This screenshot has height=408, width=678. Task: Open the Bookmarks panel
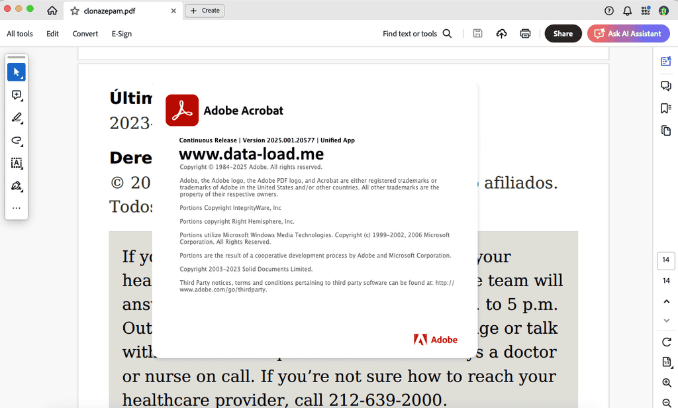coord(666,108)
